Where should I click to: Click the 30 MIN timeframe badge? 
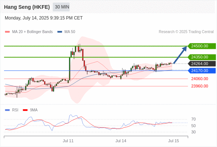pos(61,7)
